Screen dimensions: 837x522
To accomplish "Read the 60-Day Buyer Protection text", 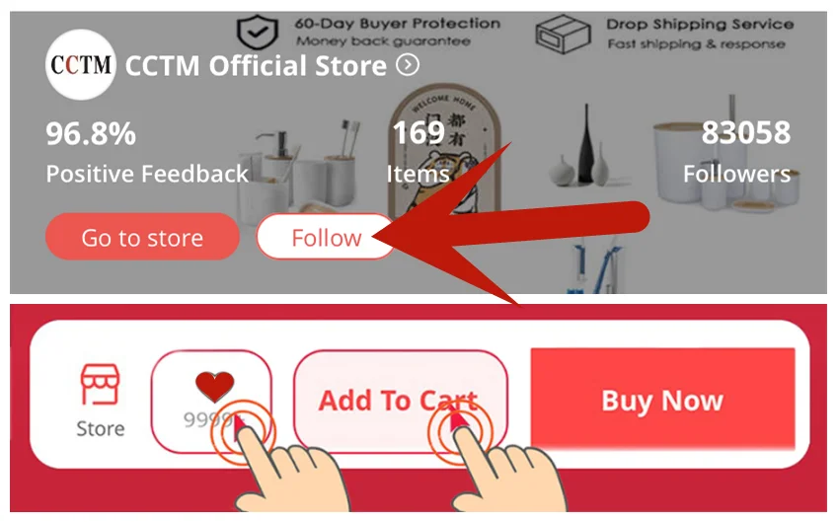I will (398, 32).
